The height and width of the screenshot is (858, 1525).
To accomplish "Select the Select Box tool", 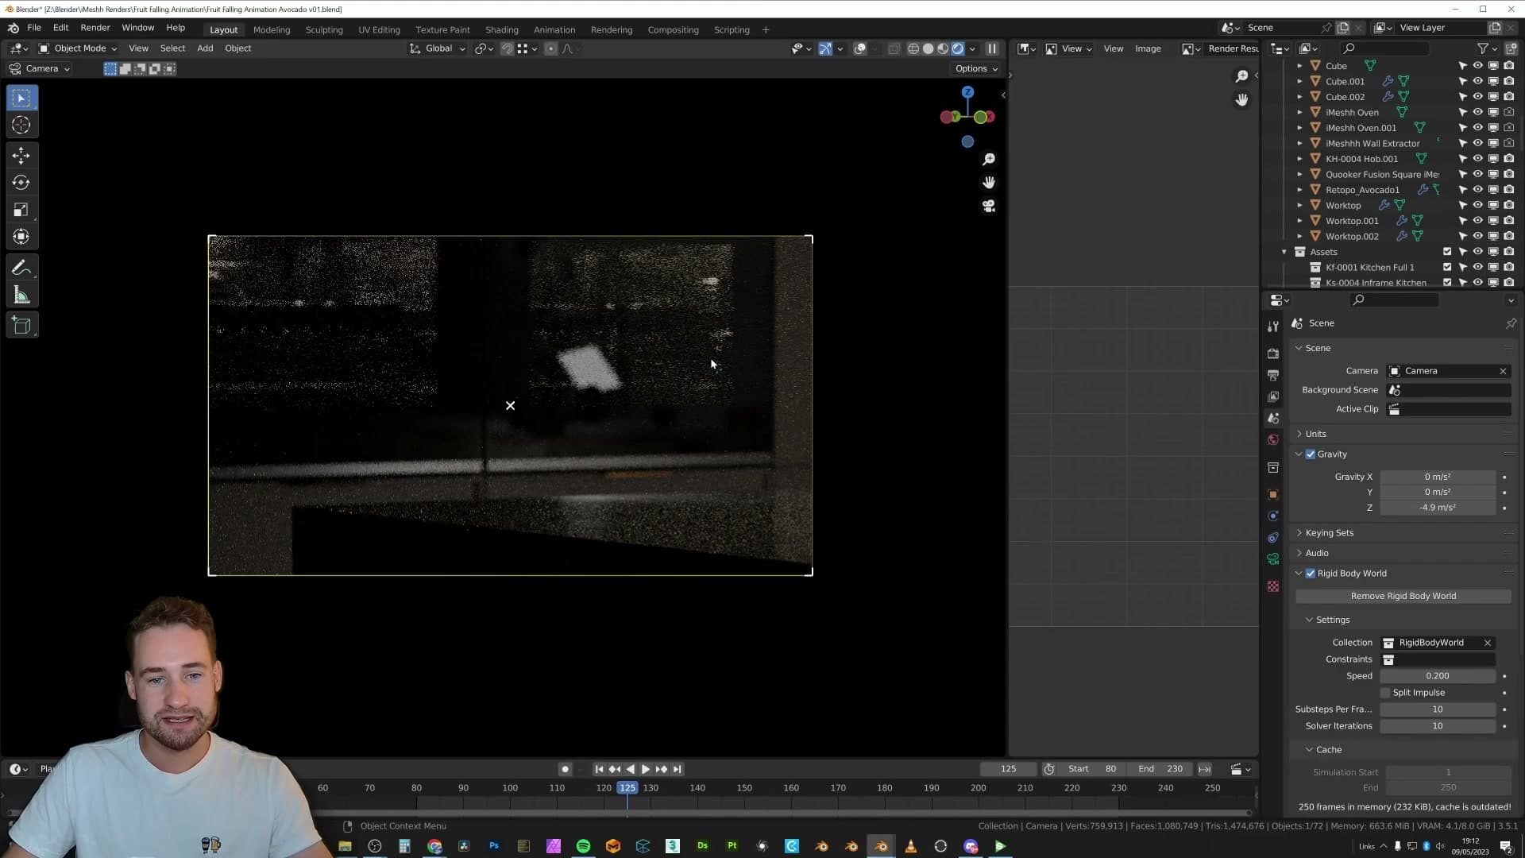I will click(21, 99).
